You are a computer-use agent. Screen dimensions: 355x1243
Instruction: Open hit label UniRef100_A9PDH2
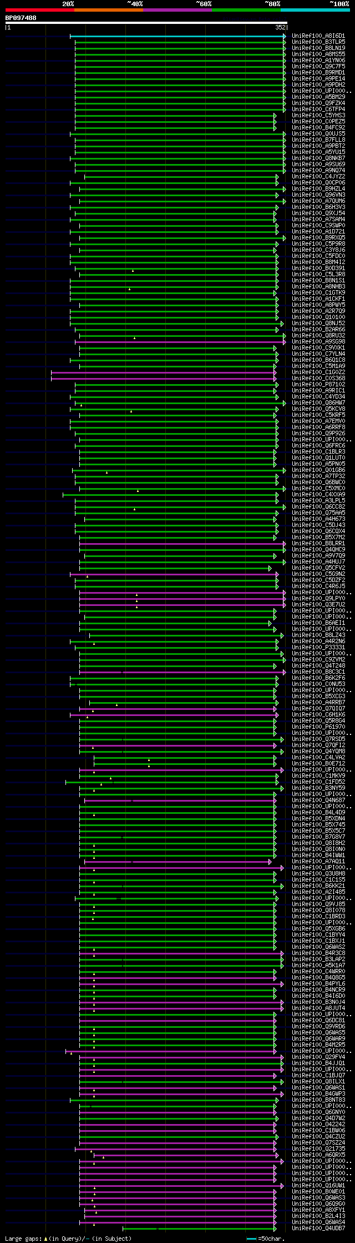(318, 85)
